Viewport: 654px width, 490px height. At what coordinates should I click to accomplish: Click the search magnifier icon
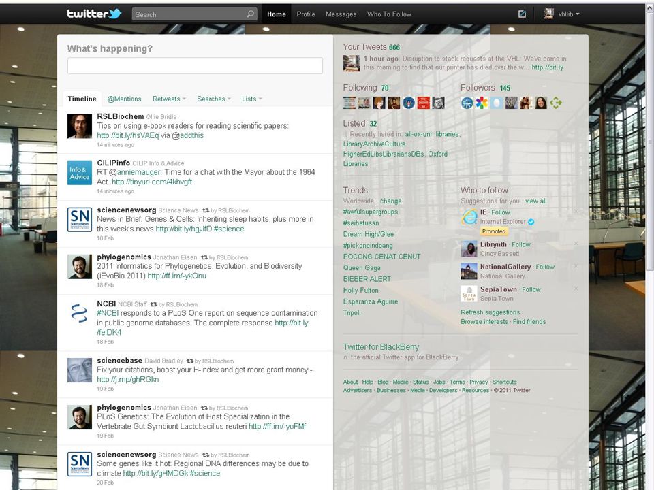pos(250,14)
